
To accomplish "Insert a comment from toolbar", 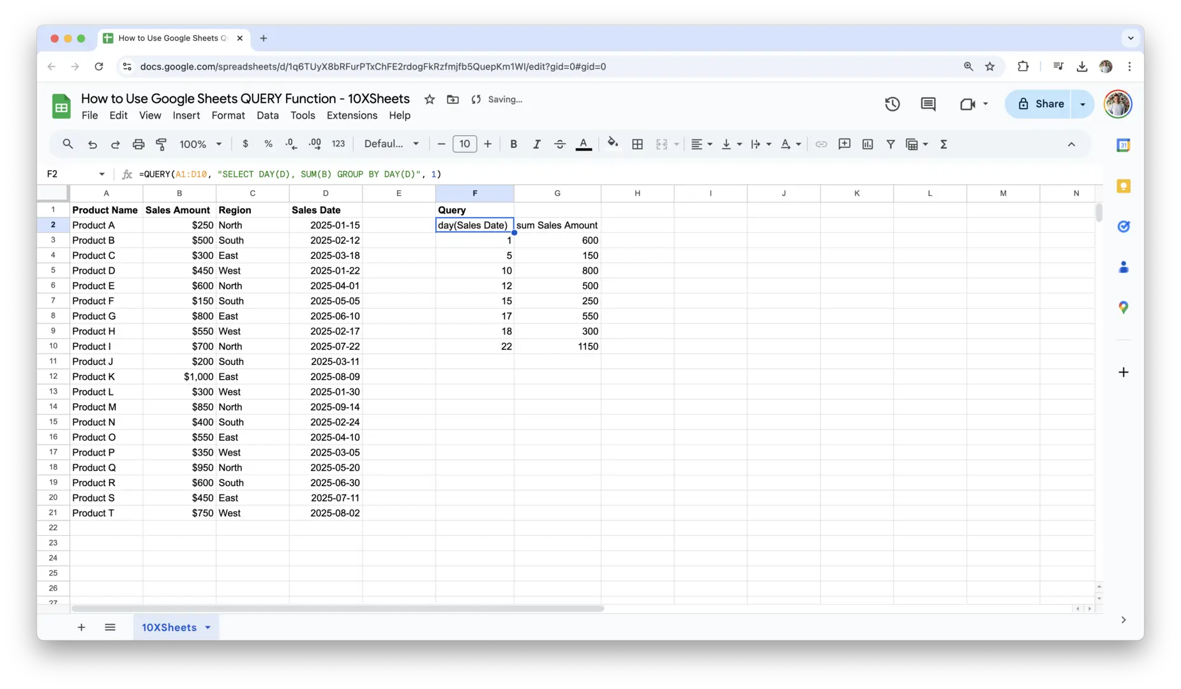I will click(x=844, y=144).
